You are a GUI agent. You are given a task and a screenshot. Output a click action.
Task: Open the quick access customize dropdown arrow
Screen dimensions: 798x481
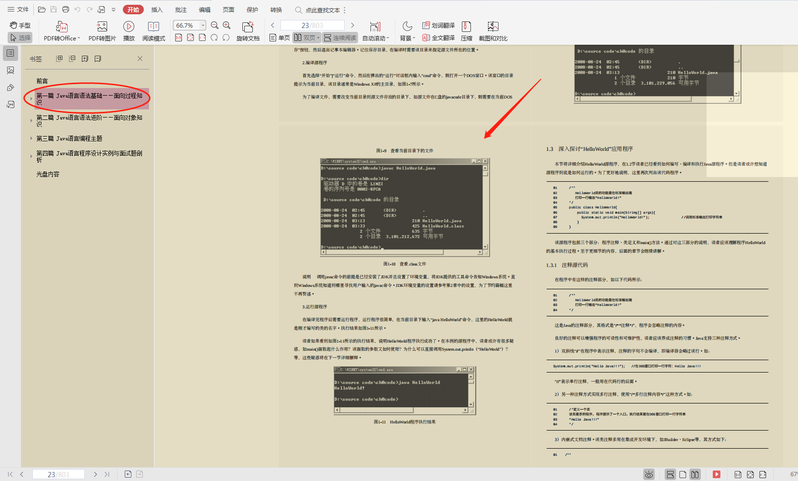click(x=113, y=10)
